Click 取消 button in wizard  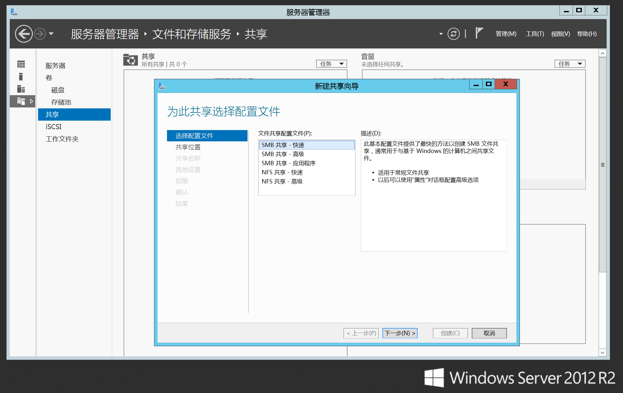point(489,333)
